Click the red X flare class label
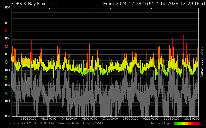 tap(6, 31)
